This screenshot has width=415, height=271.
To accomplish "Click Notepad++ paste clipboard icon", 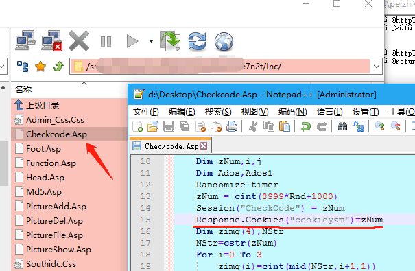I will [285, 126].
